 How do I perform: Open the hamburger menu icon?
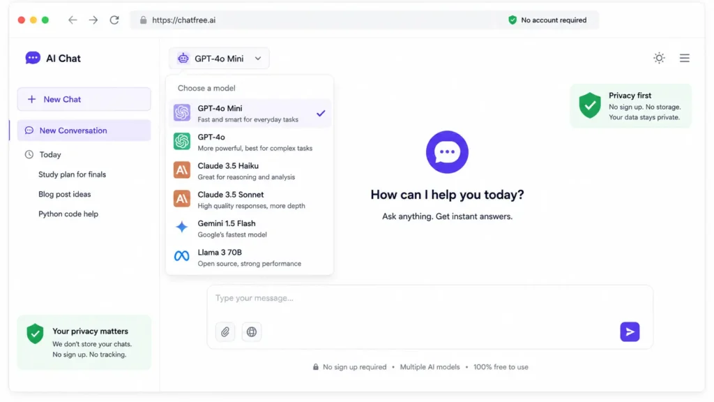pos(685,58)
